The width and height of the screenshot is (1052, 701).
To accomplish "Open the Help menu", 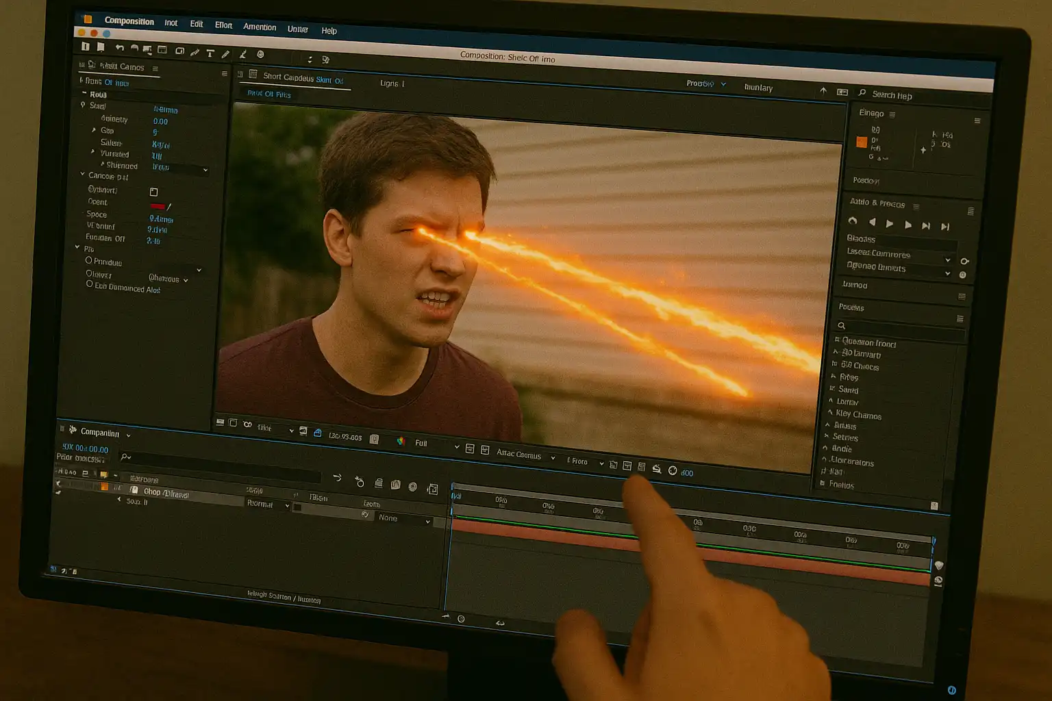I will click(x=329, y=31).
